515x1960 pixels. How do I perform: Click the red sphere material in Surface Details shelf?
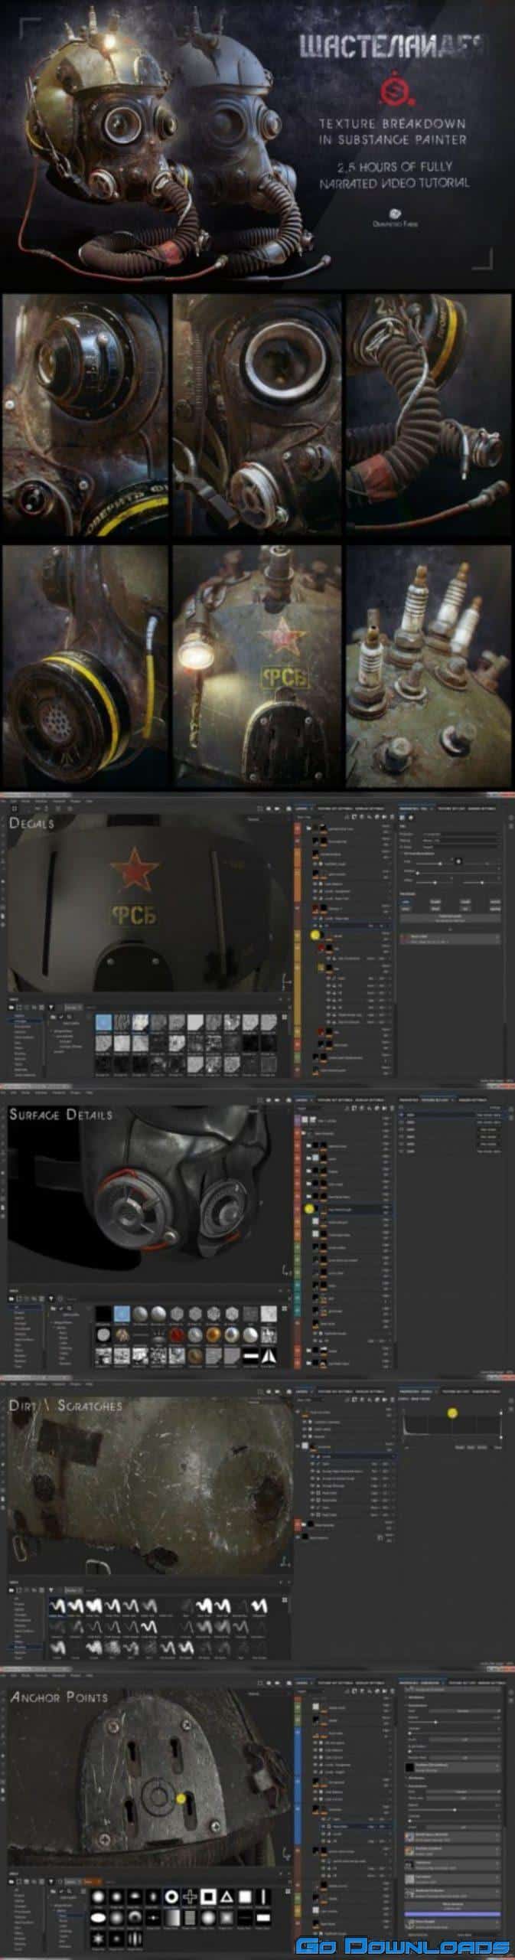(x=174, y=1334)
